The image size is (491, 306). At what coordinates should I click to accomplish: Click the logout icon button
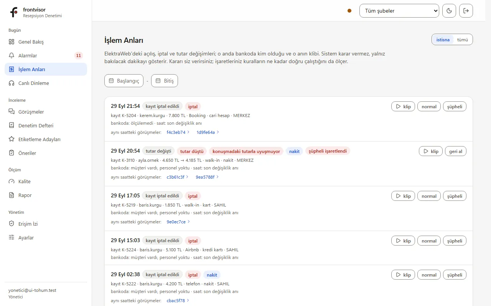(466, 11)
